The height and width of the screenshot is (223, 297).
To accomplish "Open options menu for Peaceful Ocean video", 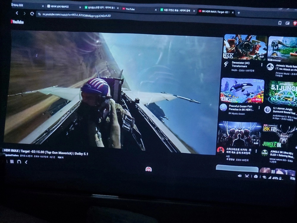I will click(259, 108).
